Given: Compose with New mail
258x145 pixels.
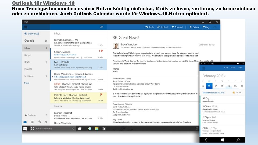Looking at the screenshot, I should click(x=32, y=34).
